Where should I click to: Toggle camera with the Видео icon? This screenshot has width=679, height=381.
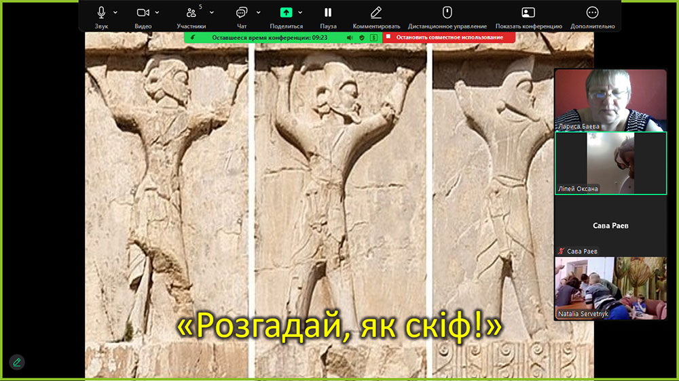143,13
